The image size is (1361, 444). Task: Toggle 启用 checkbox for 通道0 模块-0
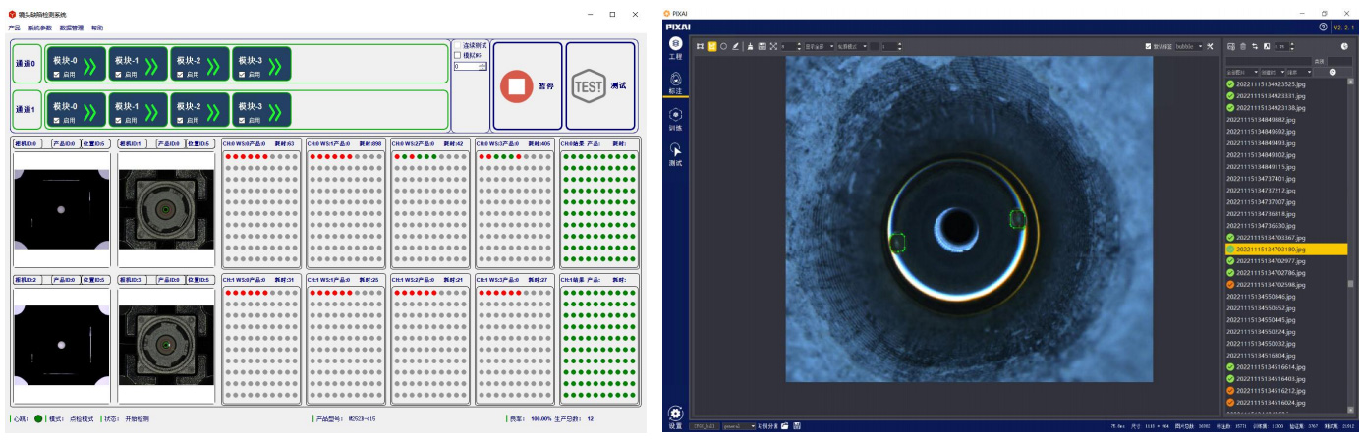tap(57, 74)
